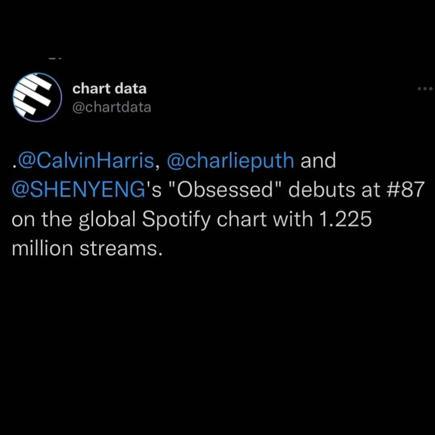Visit the @charlieputh mention link

[230, 161]
